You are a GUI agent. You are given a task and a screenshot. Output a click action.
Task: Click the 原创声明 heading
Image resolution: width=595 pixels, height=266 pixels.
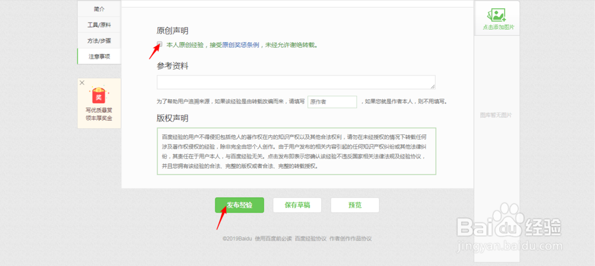coord(173,31)
